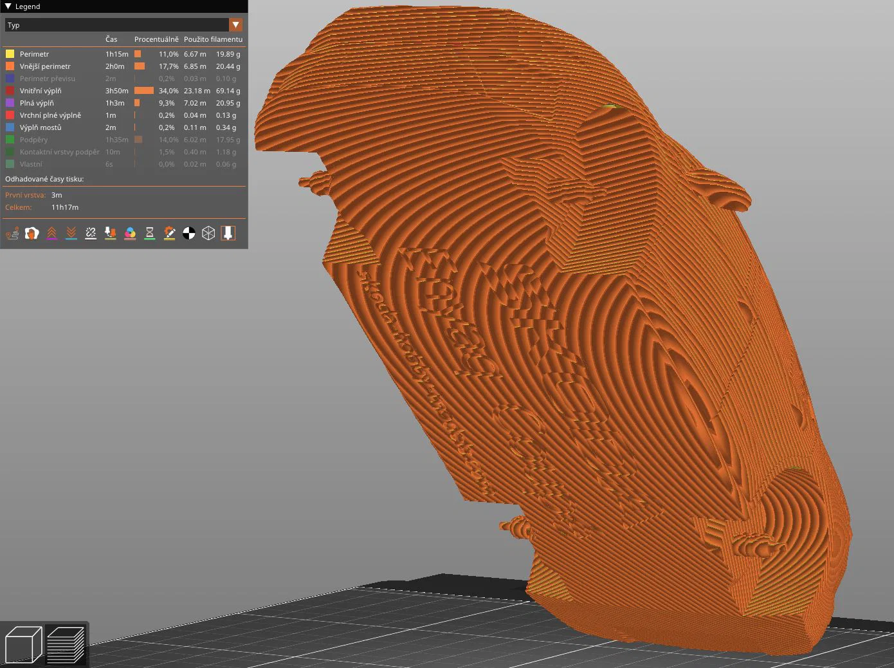Switch to 3D editor view cube icon

click(23, 644)
